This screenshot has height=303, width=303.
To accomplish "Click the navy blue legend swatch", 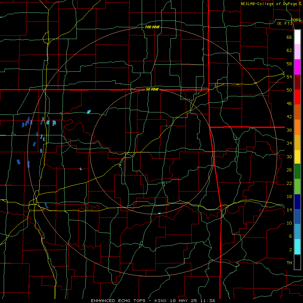I will click(x=297, y=202).
